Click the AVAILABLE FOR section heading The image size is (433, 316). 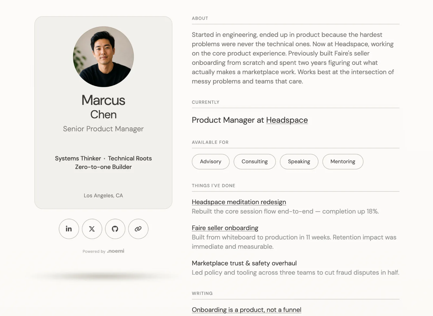pos(210,142)
